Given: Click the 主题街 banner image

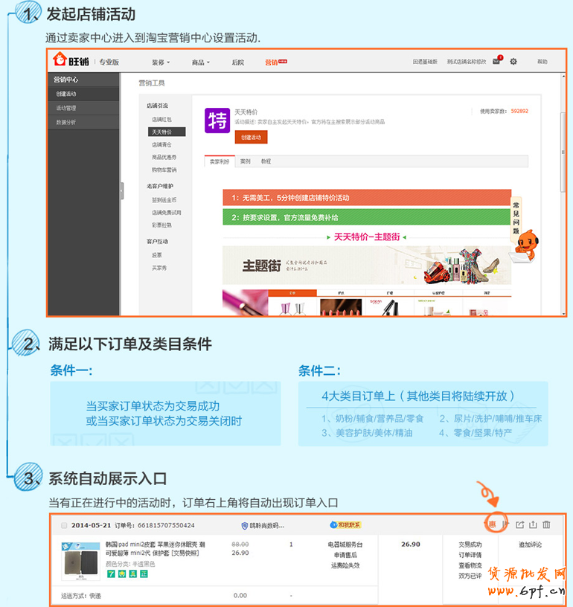Looking at the screenshot, I should pos(367,265).
